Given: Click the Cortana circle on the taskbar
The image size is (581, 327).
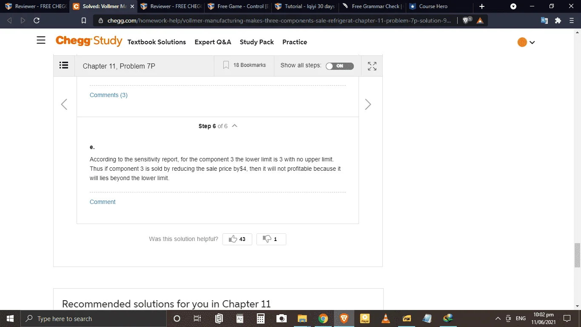Looking at the screenshot, I should point(177,318).
